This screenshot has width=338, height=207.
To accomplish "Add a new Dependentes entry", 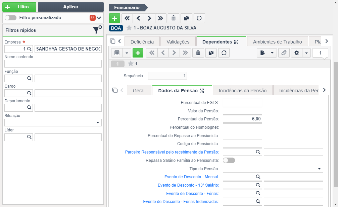I will pos(138,53).
